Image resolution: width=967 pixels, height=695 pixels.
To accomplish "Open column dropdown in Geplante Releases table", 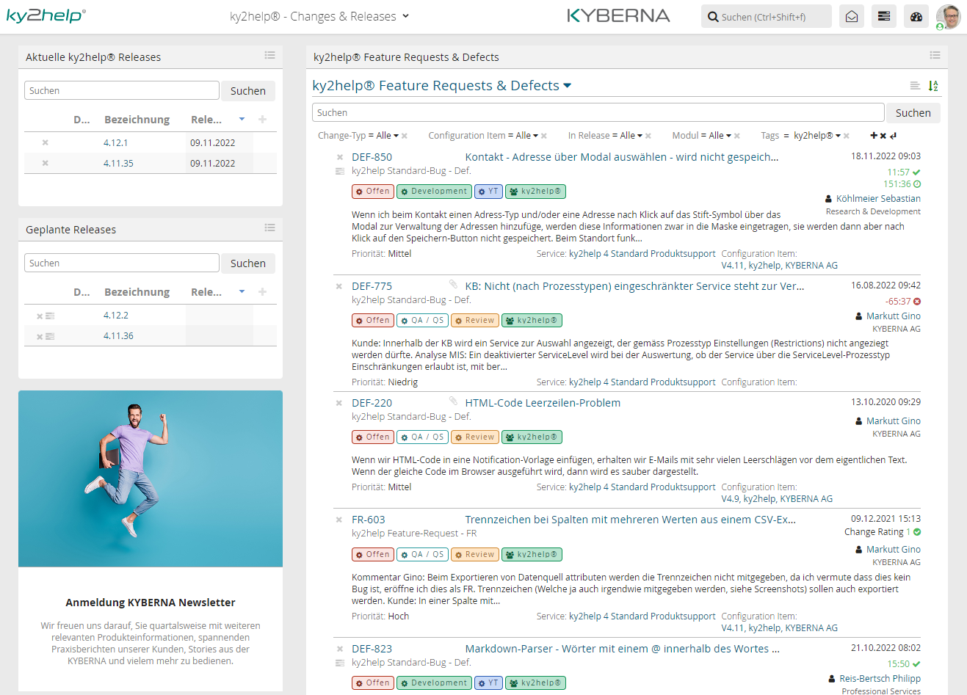I will [x=242, y=291].
